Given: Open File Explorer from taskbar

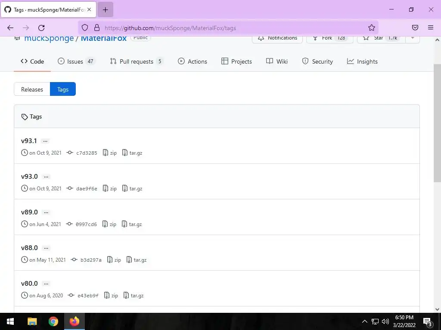Looking at the screenshot, I should coord(32,321).
